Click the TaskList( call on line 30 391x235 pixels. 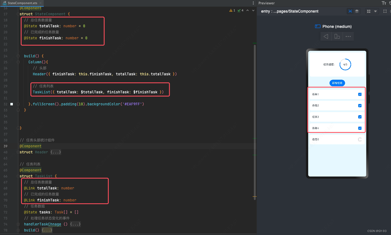click(x=43, y=92)
